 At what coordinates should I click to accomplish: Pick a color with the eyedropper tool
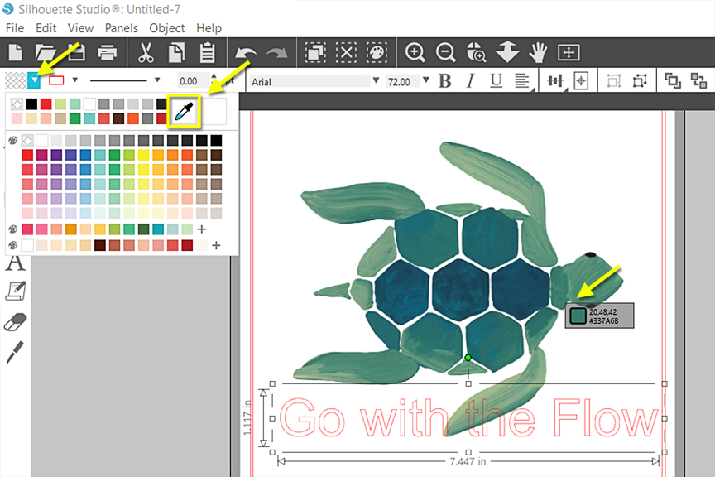pyautogui.click(x=184, y=111)
